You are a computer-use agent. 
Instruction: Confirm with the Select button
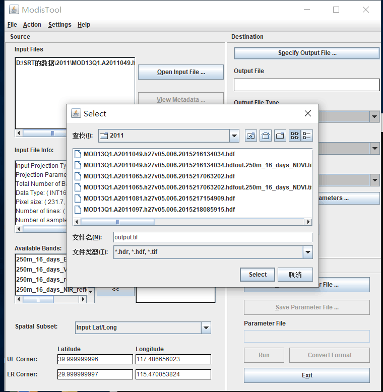(258, 275)
